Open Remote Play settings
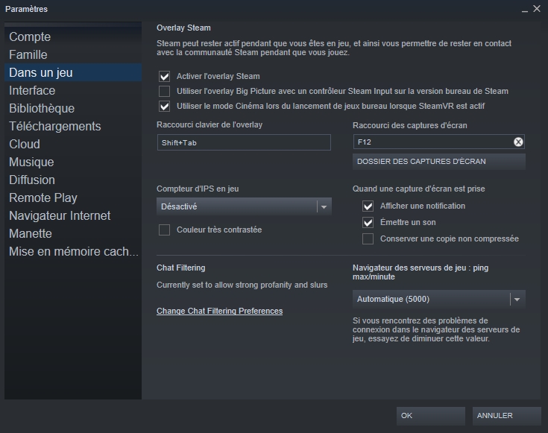This screenshot has width=548, height=433. (73, 197)
